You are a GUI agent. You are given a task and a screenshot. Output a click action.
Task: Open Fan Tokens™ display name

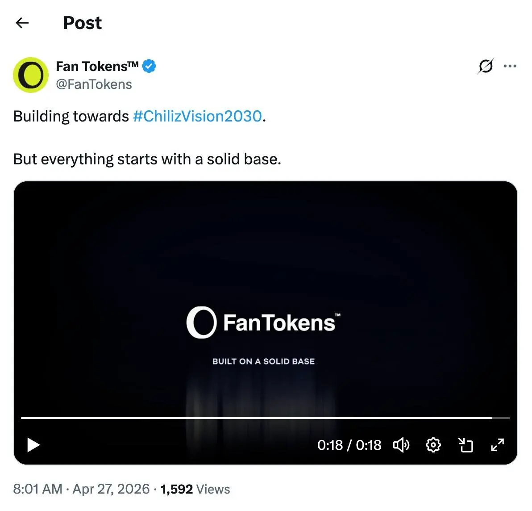[x=97, y=66]
